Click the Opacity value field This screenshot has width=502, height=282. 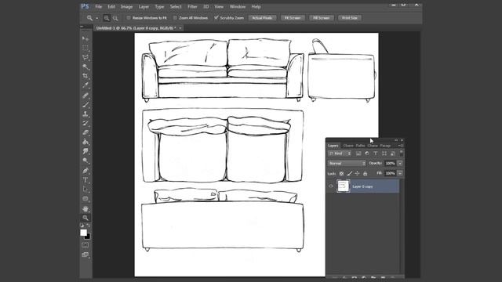coord(391,164)
